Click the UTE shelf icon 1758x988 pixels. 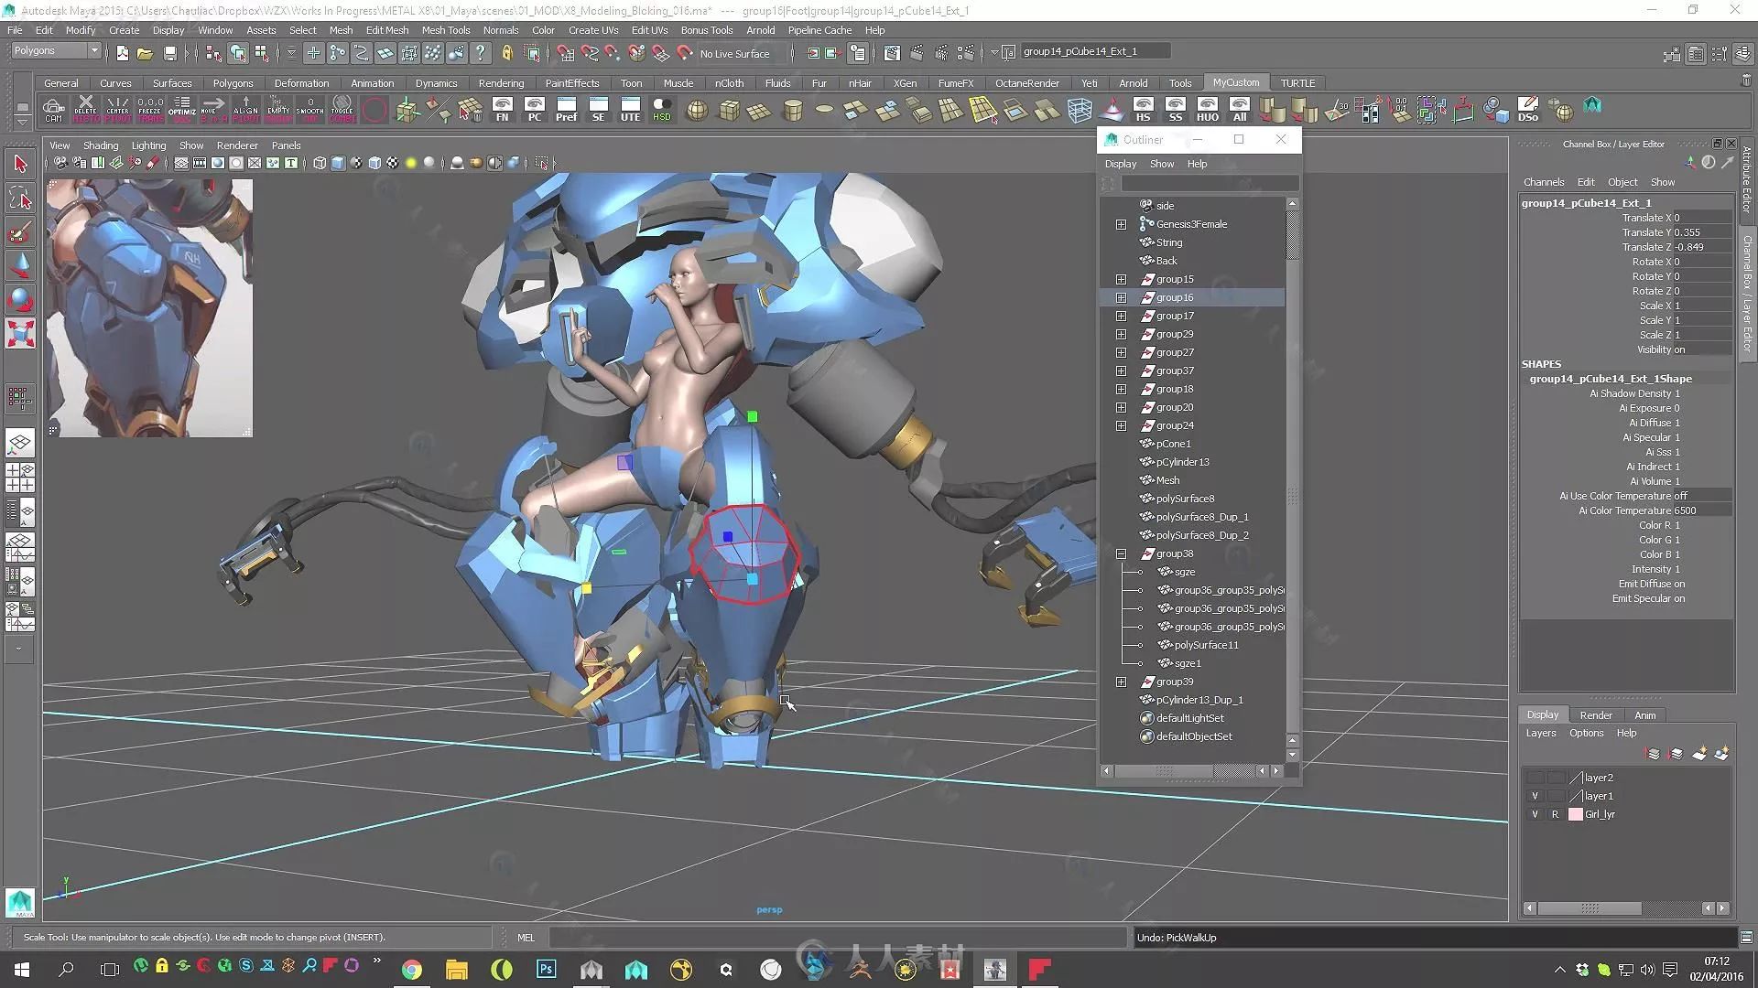pos(630,110)
